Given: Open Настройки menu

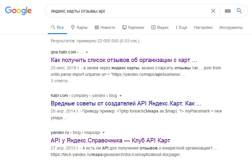Looking at the screenshot, I should pyautogui.click(x=203, y=28).
